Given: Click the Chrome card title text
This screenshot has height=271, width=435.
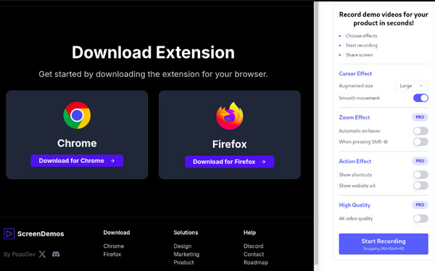Looking at the screenshot, I should coord(77,143).
